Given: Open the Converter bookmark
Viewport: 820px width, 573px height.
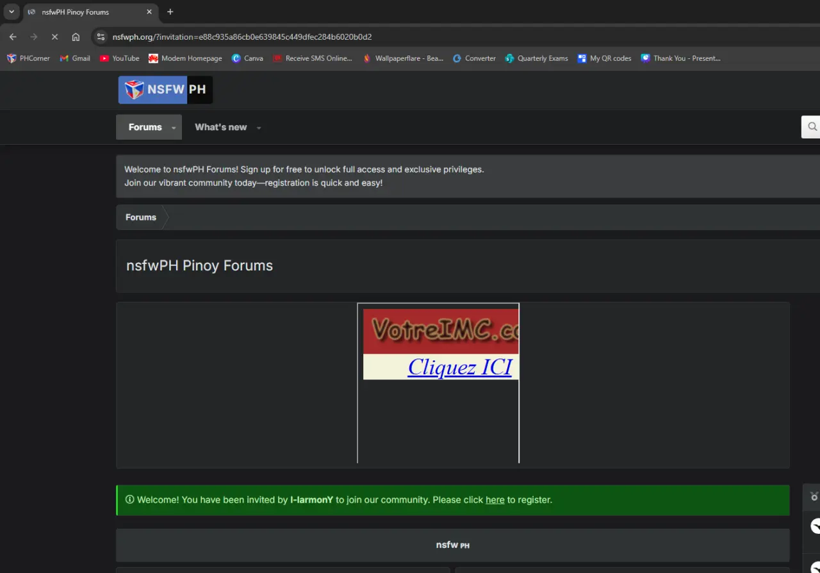Looking at the screenshot, I should point(474,58).
